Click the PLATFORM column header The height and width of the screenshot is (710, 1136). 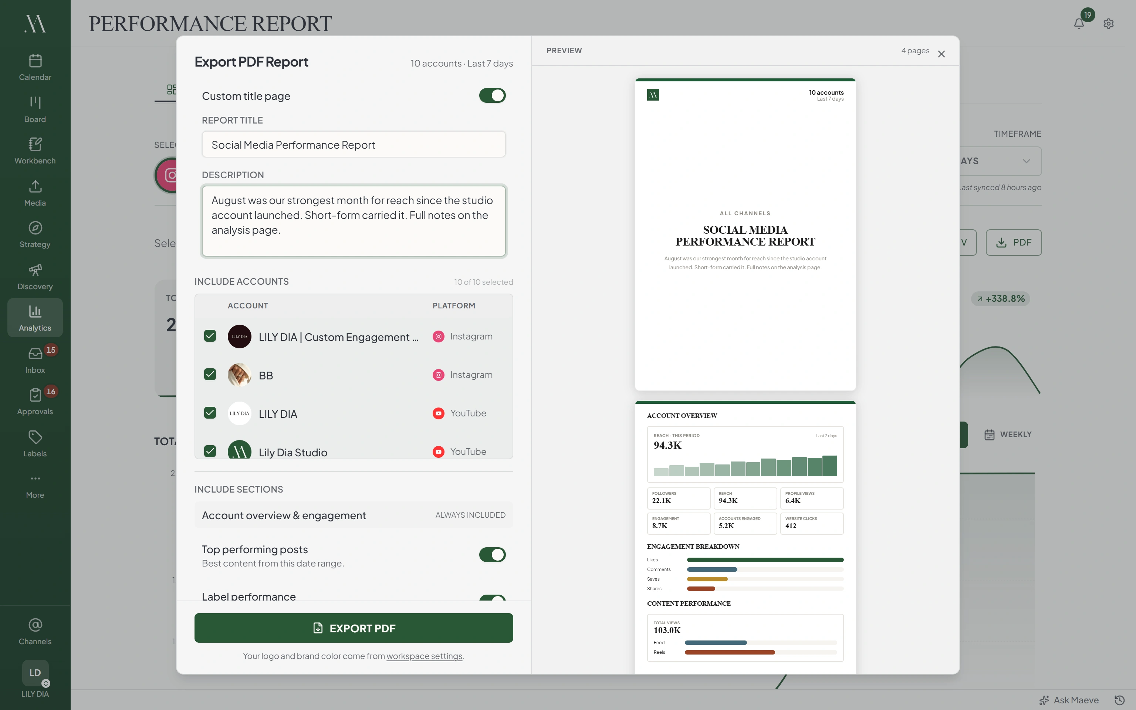[453, 306]
